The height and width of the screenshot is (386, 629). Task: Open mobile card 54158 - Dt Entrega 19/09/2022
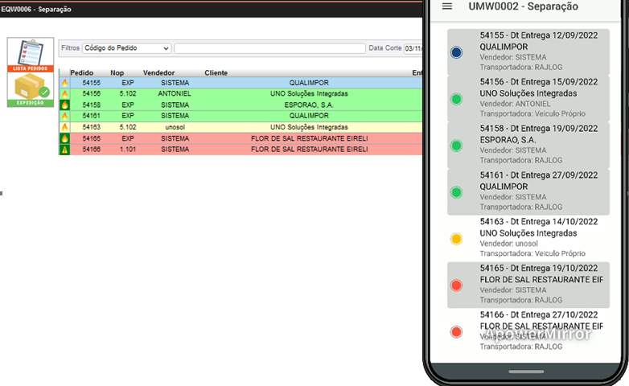528,145
